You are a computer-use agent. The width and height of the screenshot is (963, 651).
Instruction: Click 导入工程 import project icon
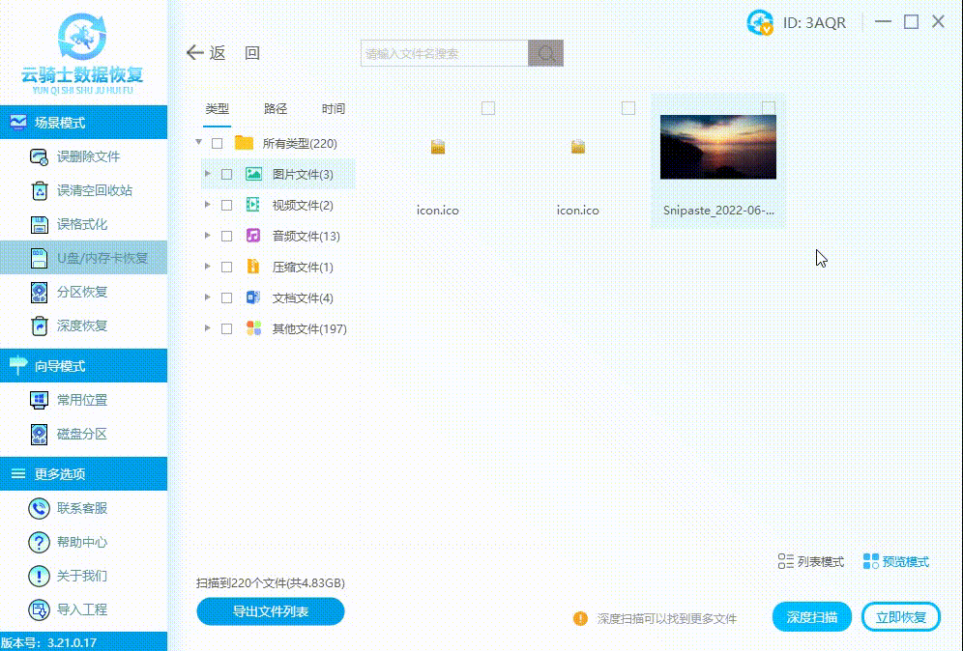tap(39, 609)
